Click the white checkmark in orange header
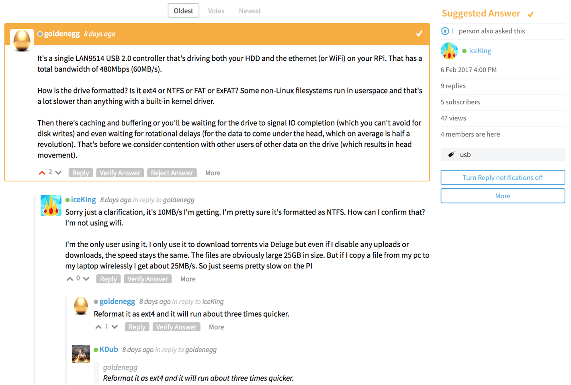The width and height of the screenshot is (571, 385). (419, 34)
